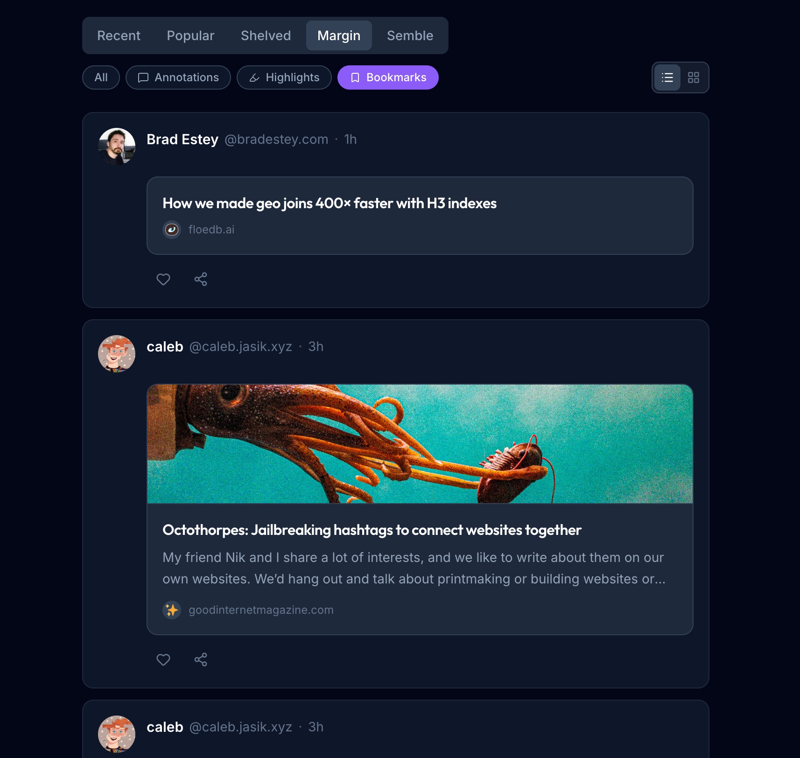The width and height of the screenshot is (800, 758).
Task: Click the goodinternetmagazine.com sparkle favicon
Action: point(172,610)
